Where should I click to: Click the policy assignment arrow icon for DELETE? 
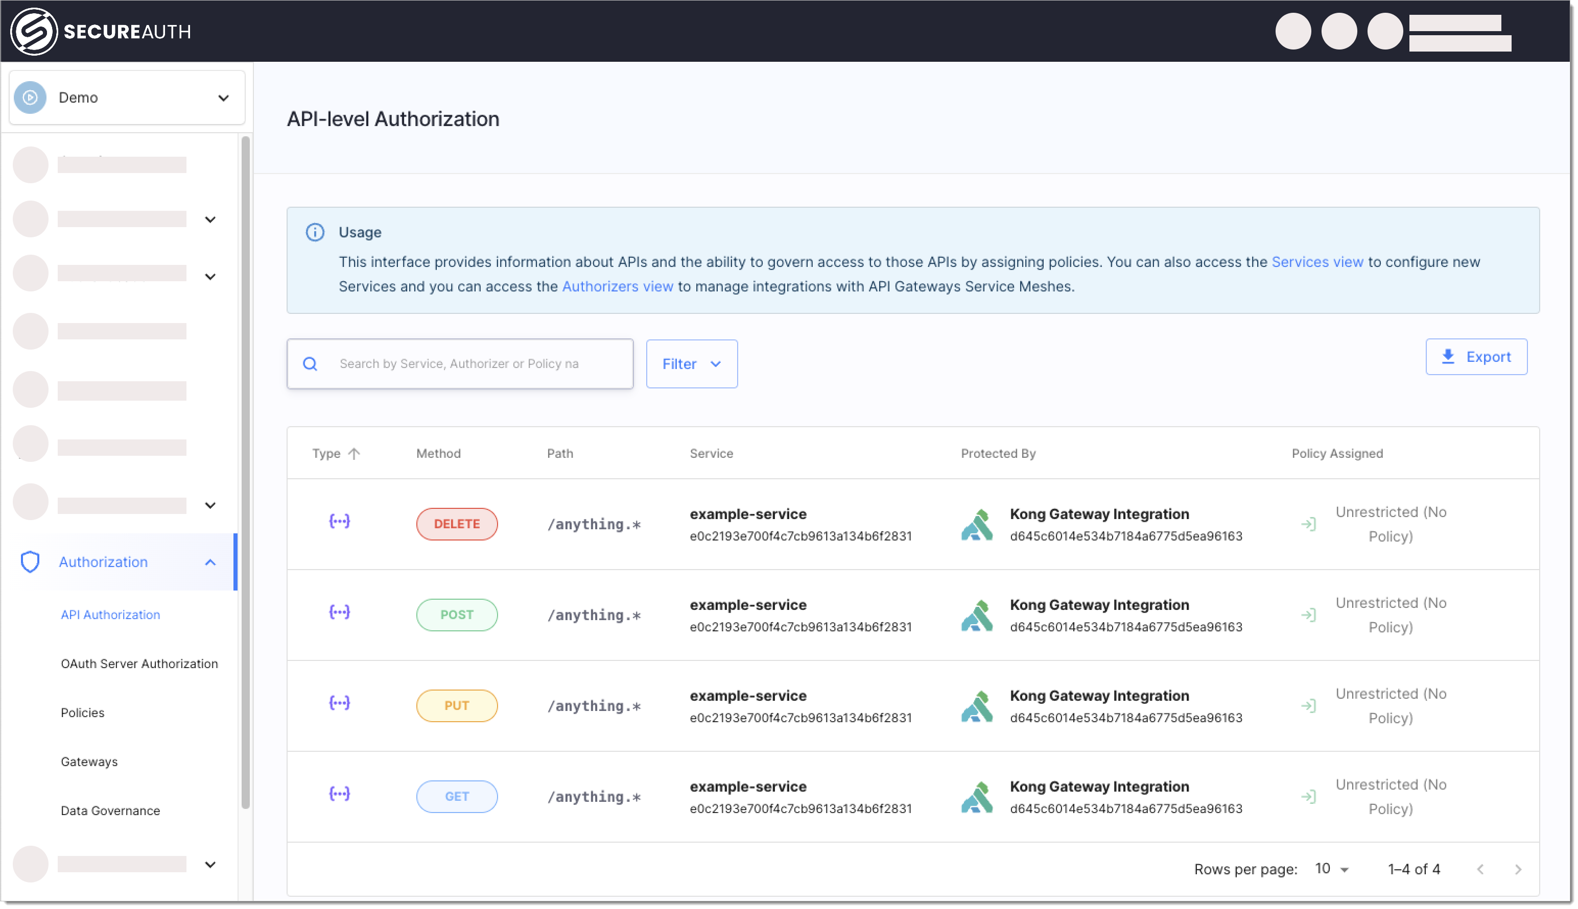[x=1310, y=524]
